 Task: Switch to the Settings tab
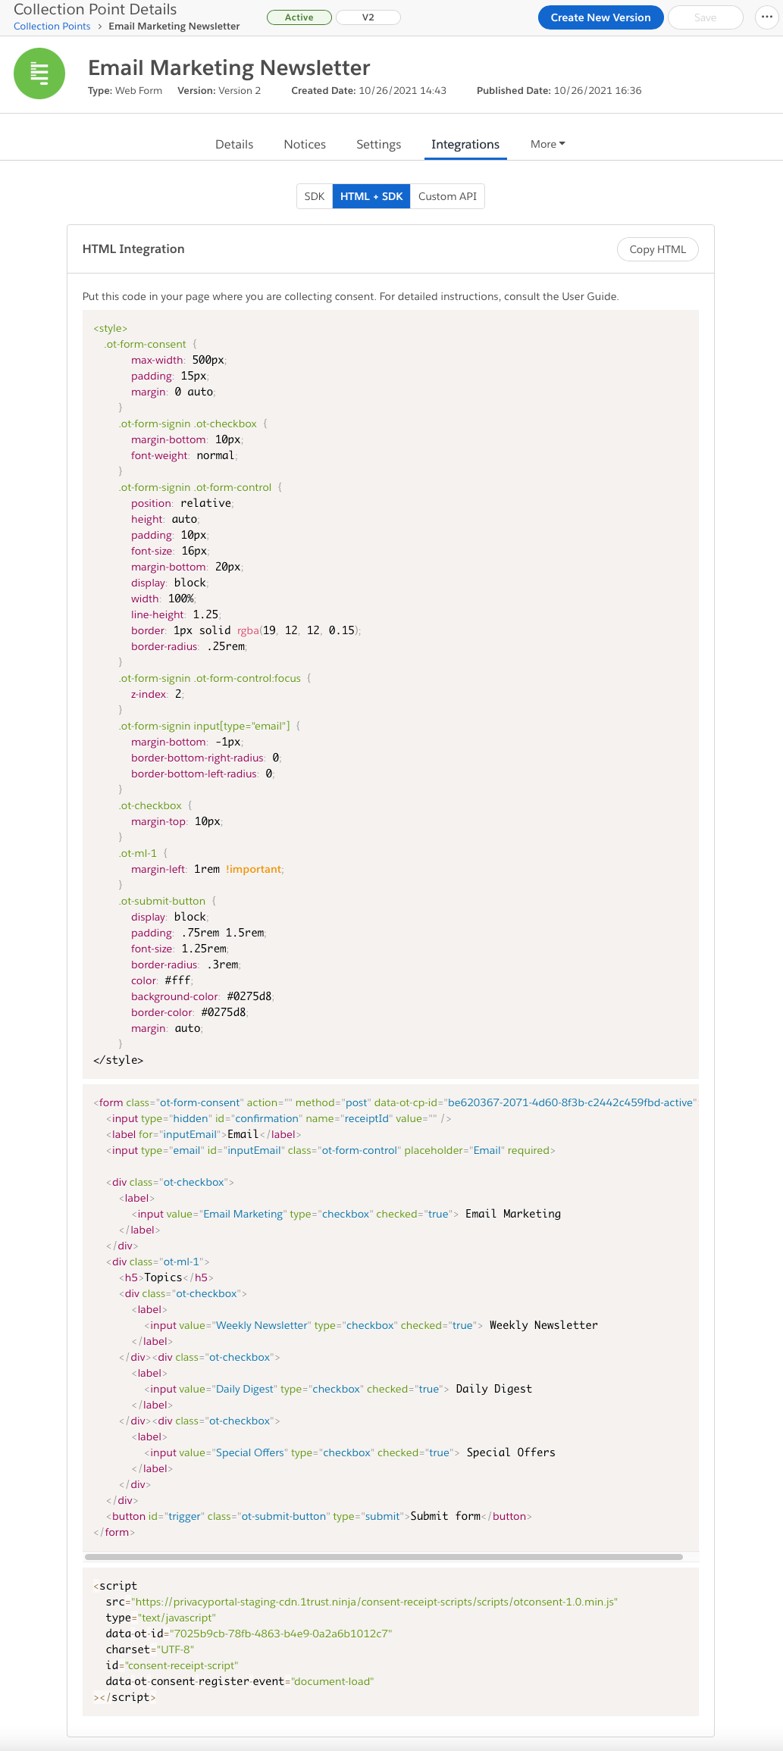(379, 144)
